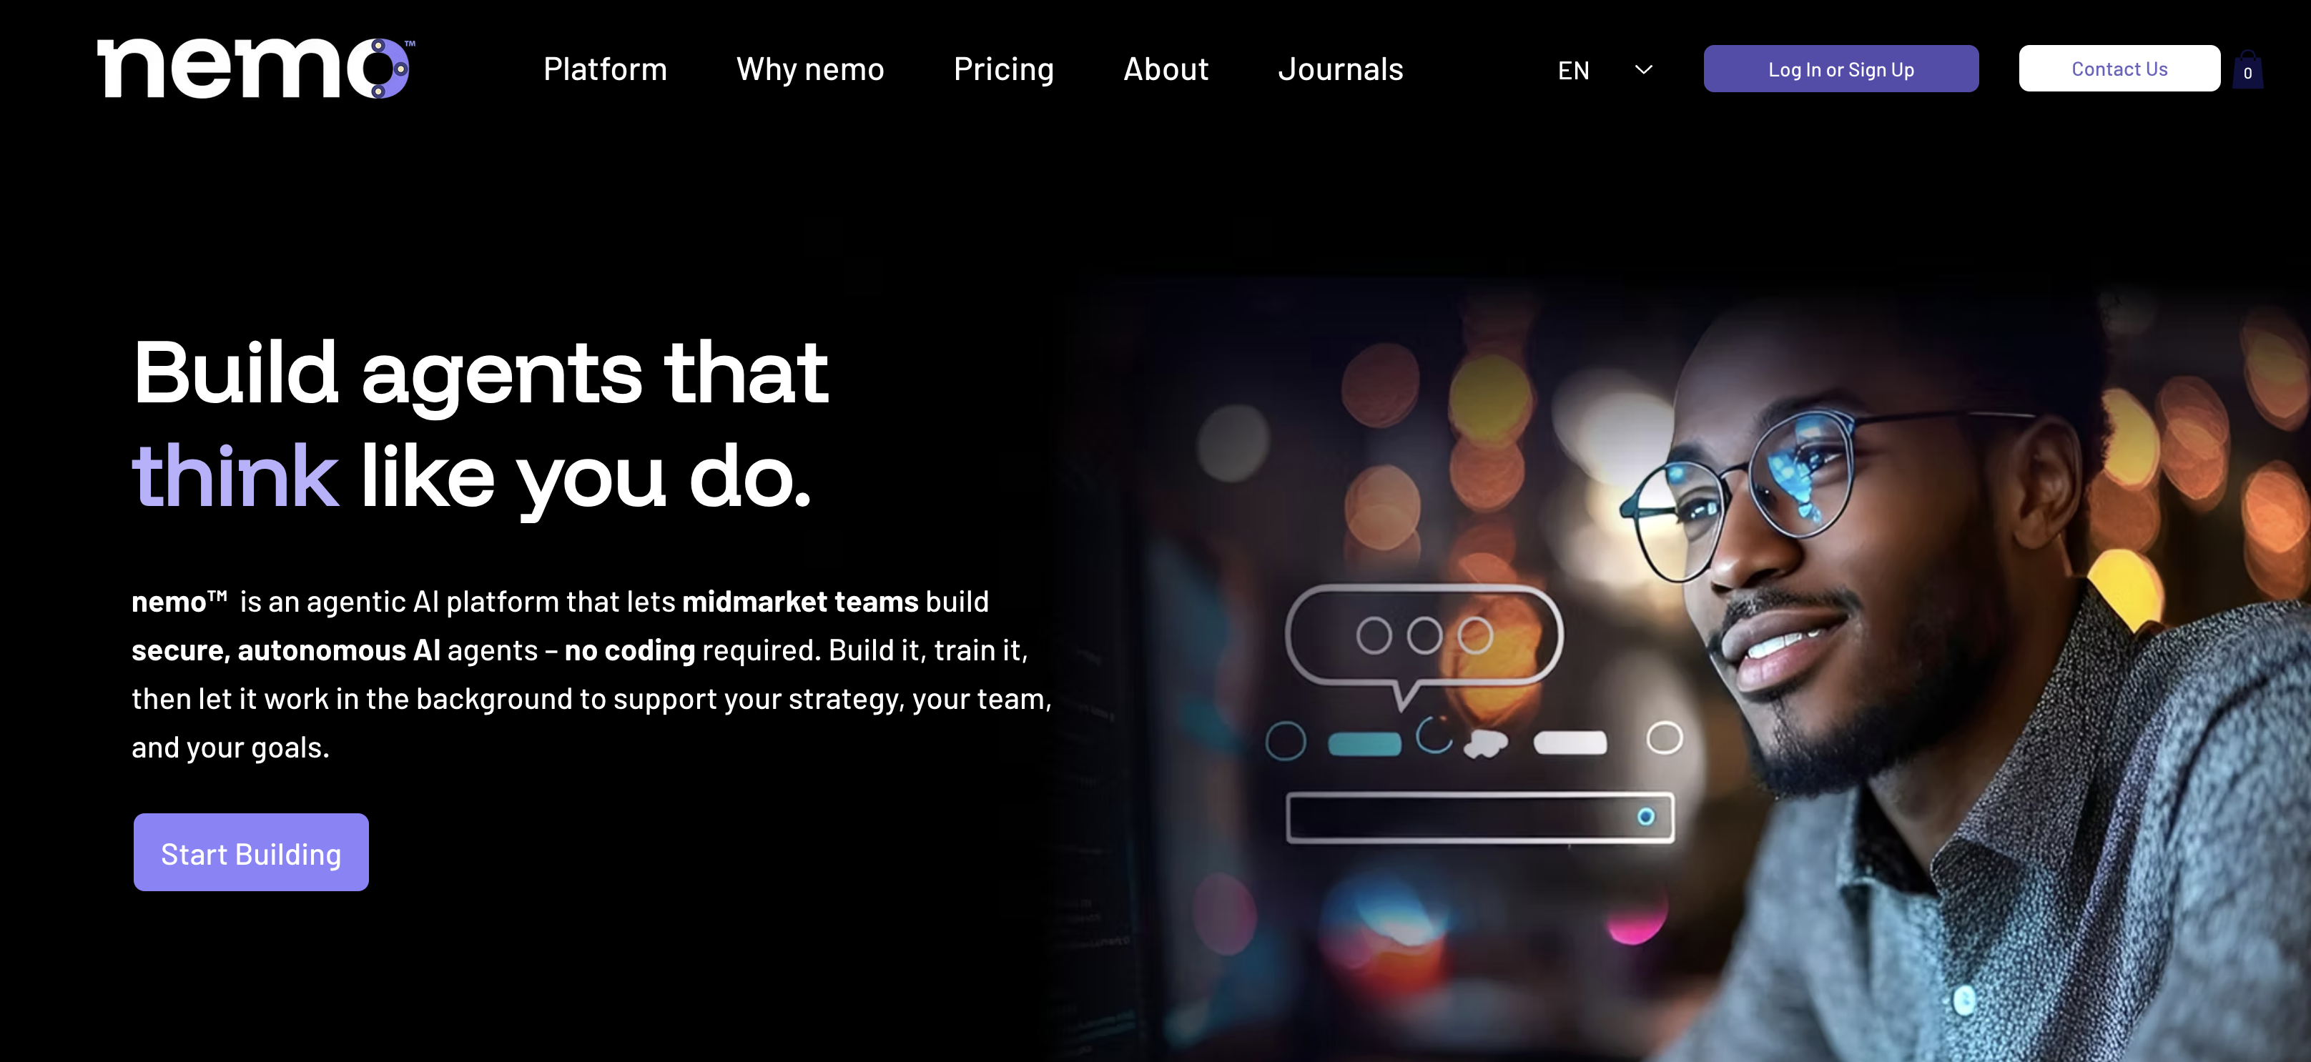This screenshot has height=1062, width=2311.
Task: Open the Platform menu
Action: [605, 69]
